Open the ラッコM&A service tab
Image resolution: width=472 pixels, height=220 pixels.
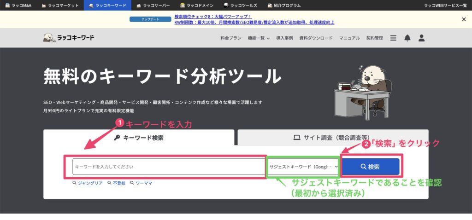(18, 5)
